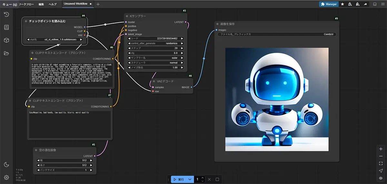387x184 pixels.
Task: Open the ワークフロー menu
Action: click(26, 4)
